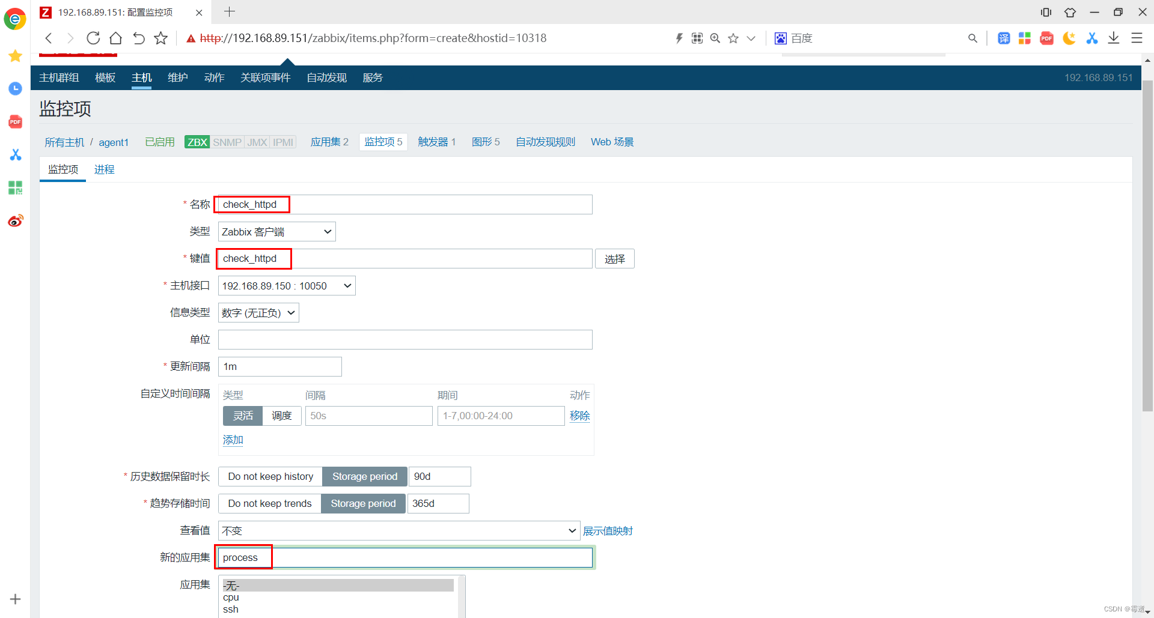
Task: Open the 应用集 2 link
Action: pos(329,142)
